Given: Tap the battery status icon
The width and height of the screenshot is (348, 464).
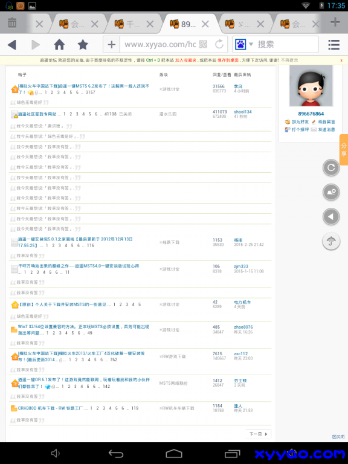Looking at the screenshot, I should pos(321,5).
